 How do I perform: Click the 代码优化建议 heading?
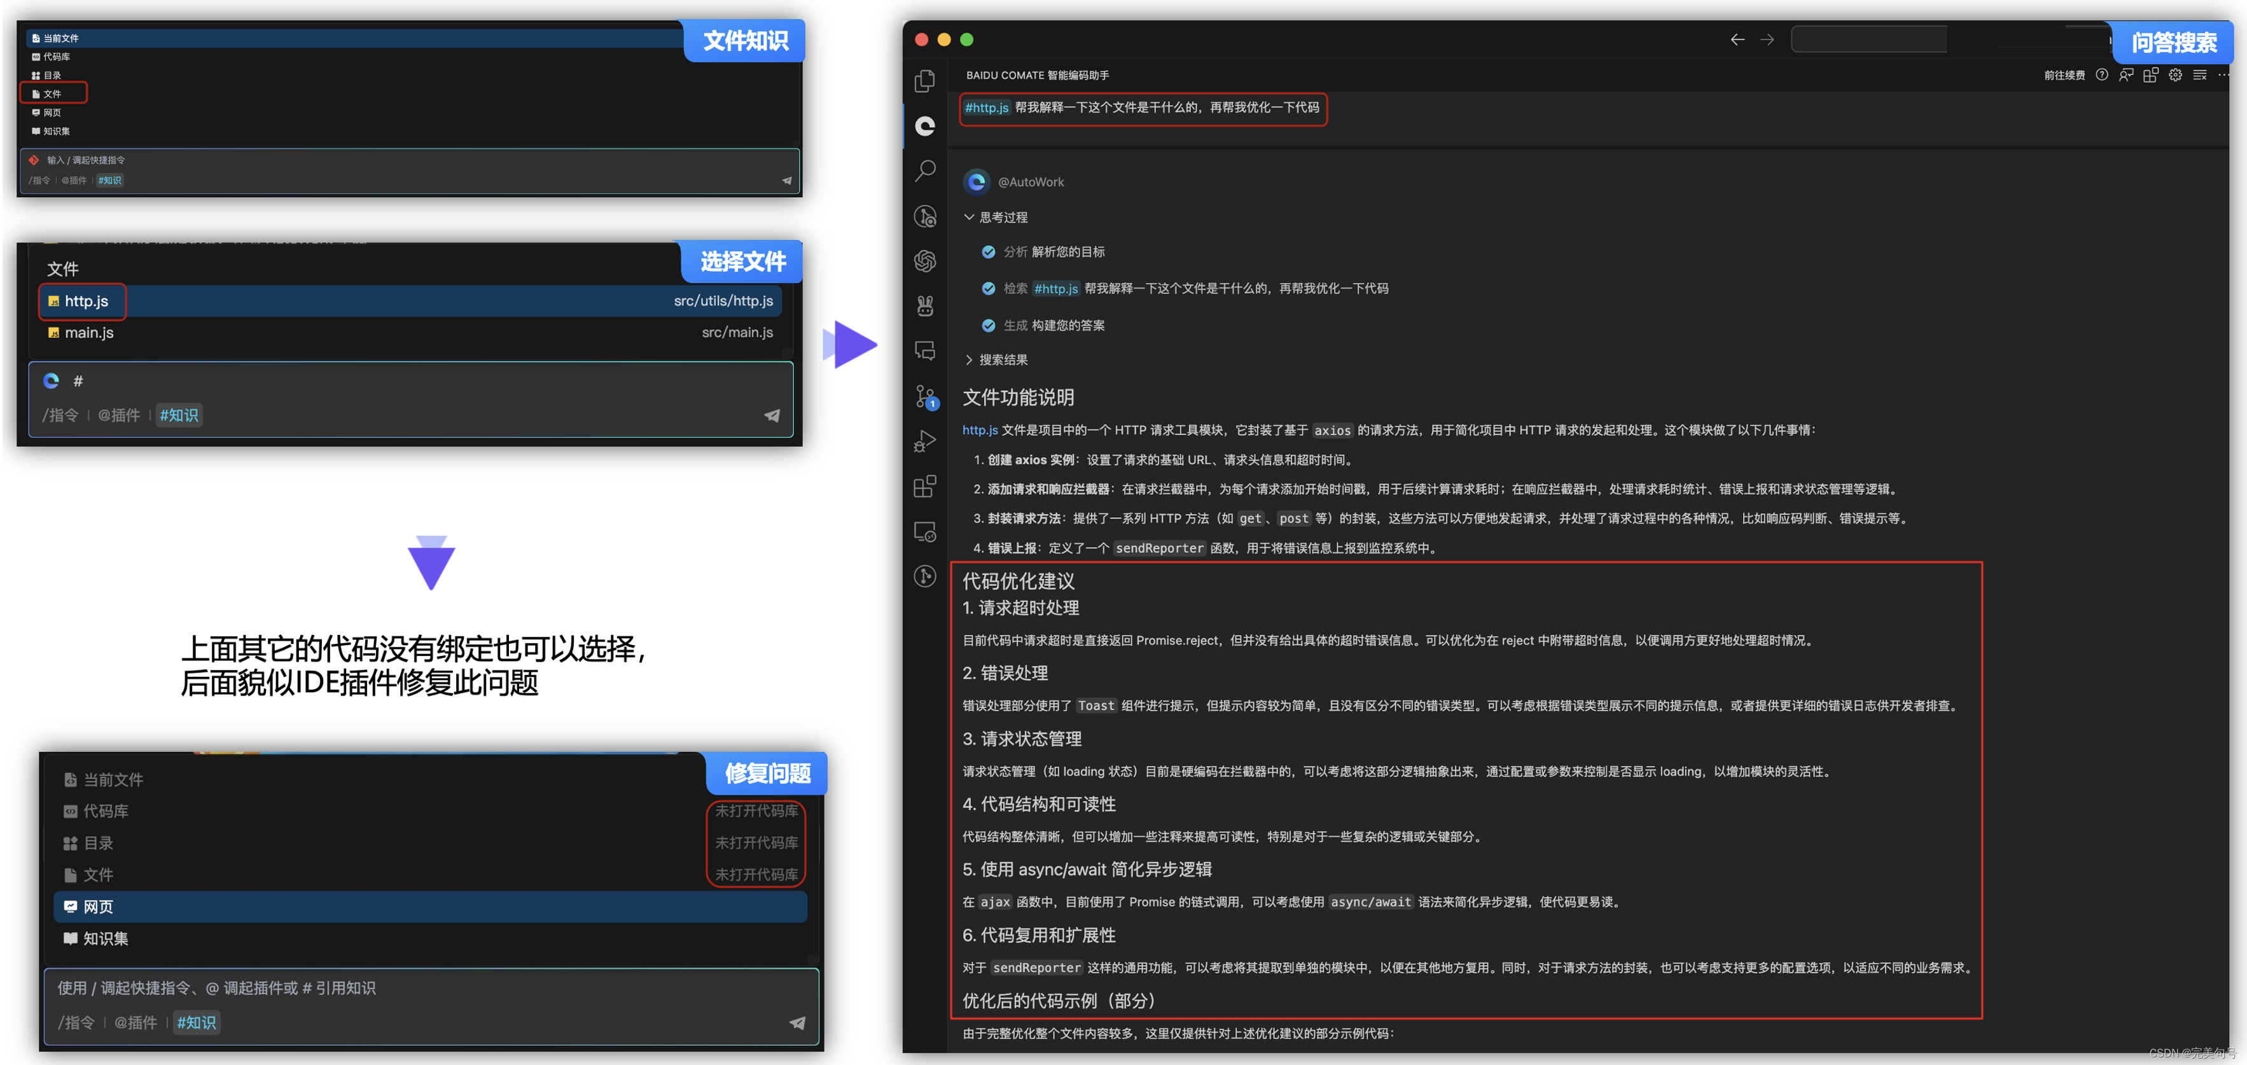pyautogui.click(x=1018, y=581)
